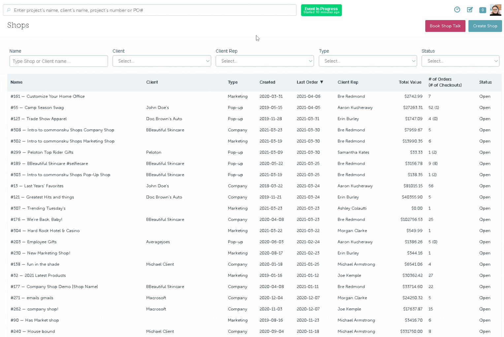Sort by the Total Value column header
The width and height of the screenshot is (504, 337).
[410, 82]
